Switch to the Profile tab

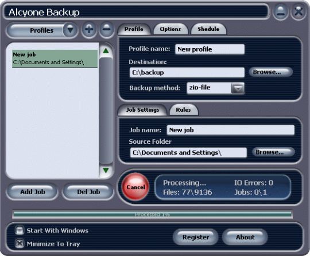[x=134, y=29]
